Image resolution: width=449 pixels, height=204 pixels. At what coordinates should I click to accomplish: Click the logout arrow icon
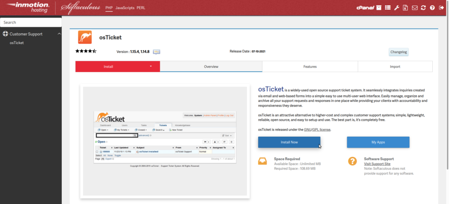click(441, 8)
